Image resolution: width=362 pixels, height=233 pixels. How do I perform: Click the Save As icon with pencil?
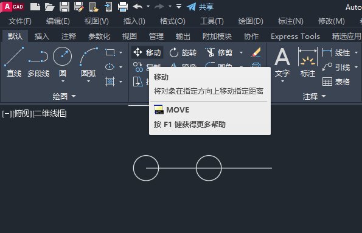coord(78,7)
